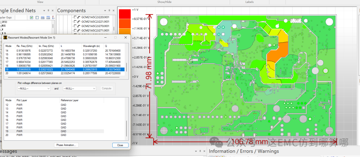Click the Q column header
360x157 pixels.
(106, 46)
